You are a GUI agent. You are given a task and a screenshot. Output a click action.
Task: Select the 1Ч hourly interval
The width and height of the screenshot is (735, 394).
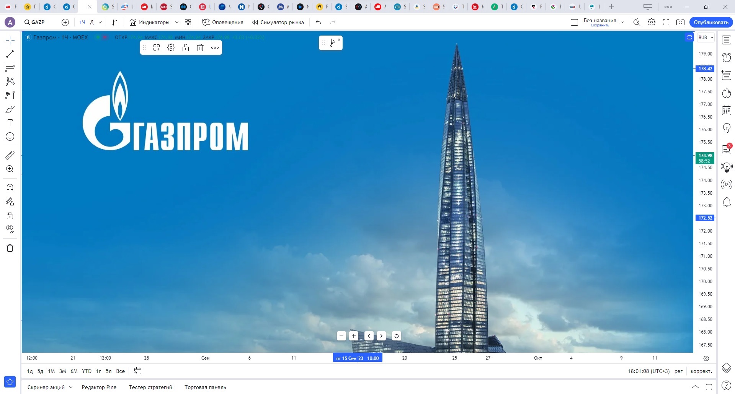pyautogui.click(x=82, y=22)
